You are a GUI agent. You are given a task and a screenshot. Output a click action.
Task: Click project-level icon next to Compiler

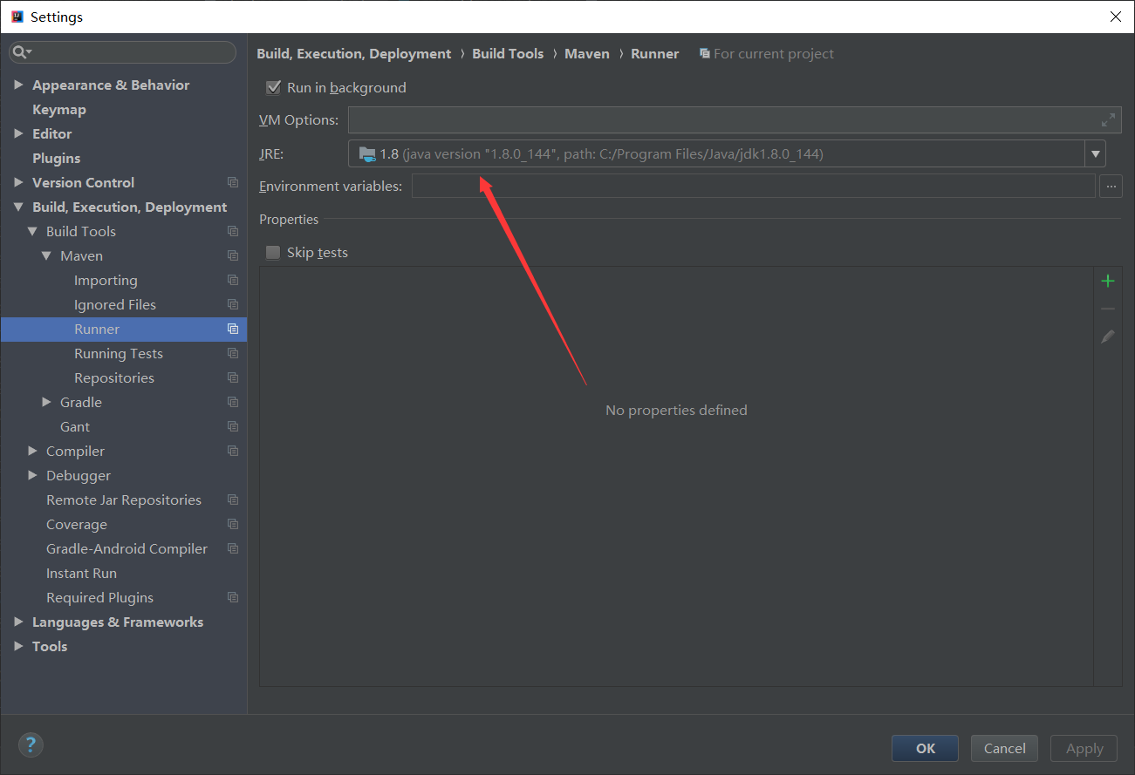click(x=233, y=451)
